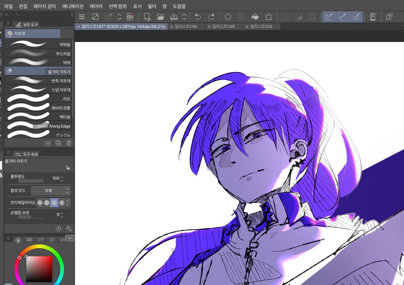This screenshot has width=404, height=285.
Task: Expand the color panel tab overflow chevron
Action: 69,238
